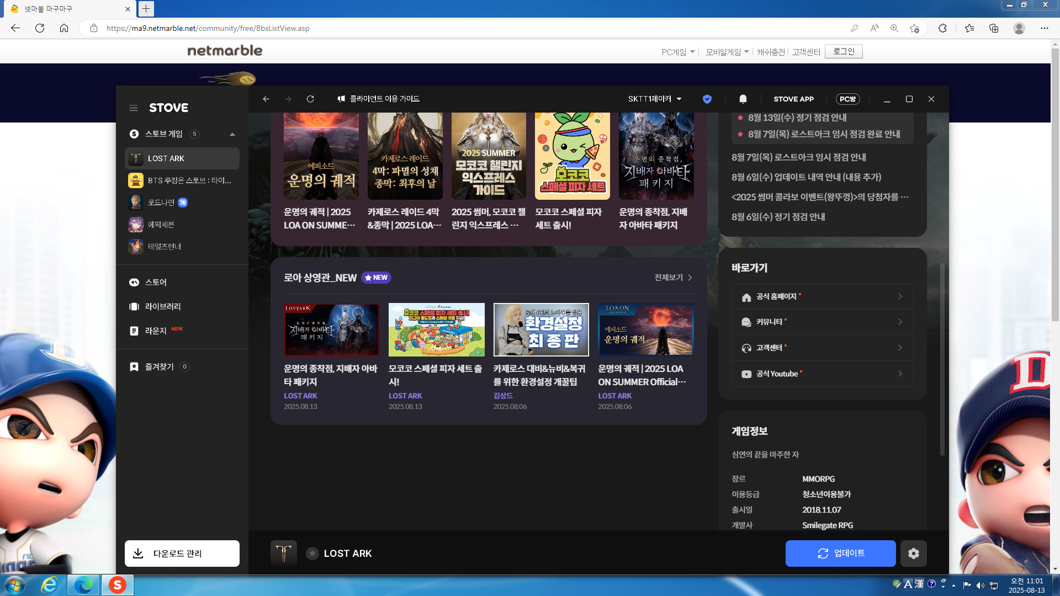Go back in STOVE client

(x=266, y=99)
